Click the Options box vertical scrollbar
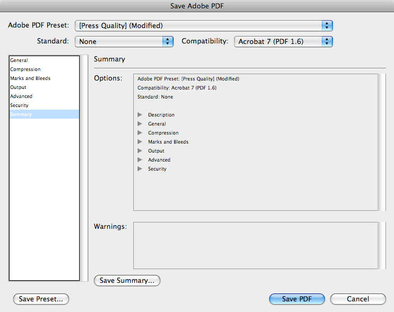The height and width of the screenshot is (312, 394). point(382,142)
